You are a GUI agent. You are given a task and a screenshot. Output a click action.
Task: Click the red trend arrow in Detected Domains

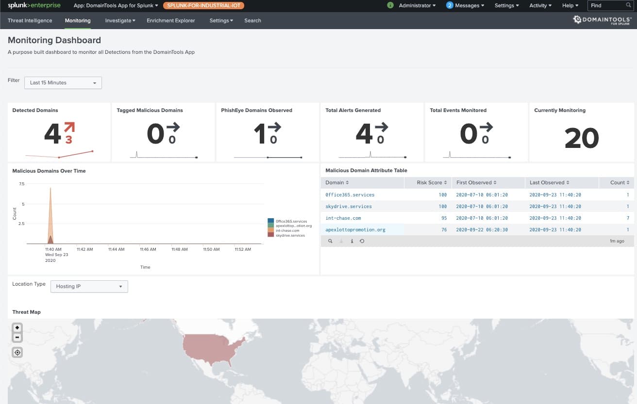tap(69, 128)
